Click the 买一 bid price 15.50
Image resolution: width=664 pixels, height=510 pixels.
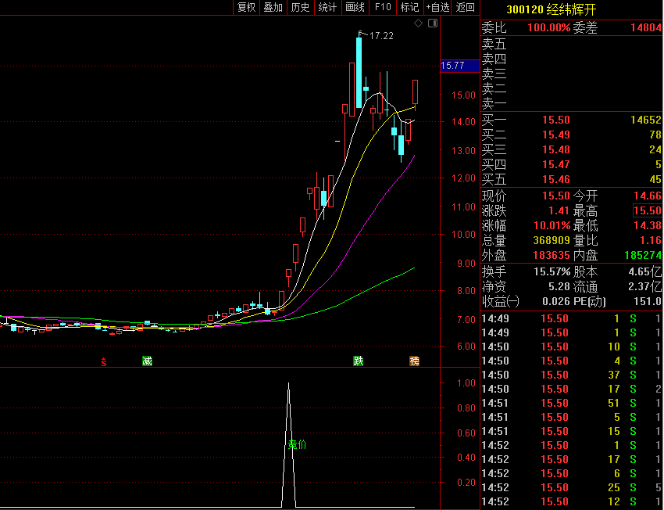(556, 120)
